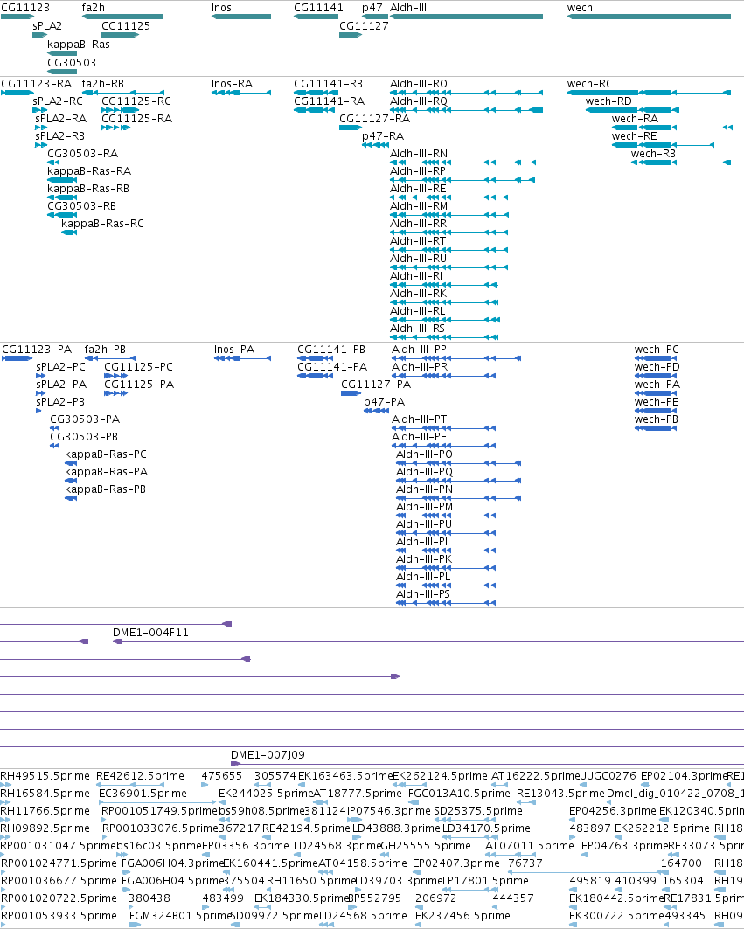744x929 pixels.
Task: Click protein Inos-PA
Action: pos(233,350)
